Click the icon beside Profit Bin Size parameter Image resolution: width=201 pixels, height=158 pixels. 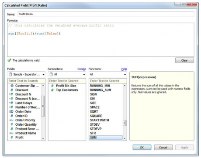pos(52,86)
